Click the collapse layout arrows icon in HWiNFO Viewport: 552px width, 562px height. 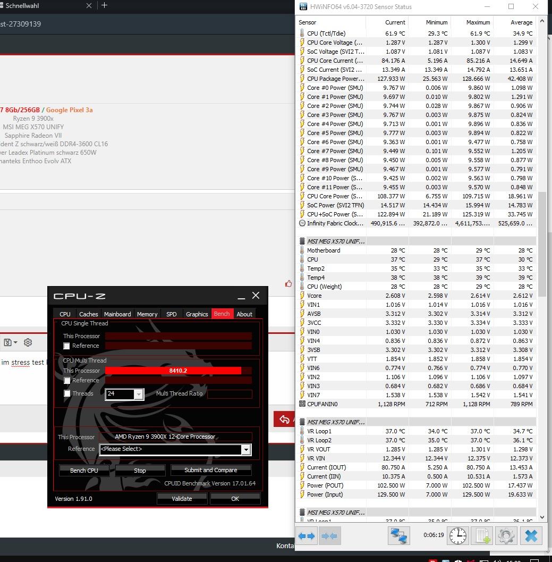329,536
